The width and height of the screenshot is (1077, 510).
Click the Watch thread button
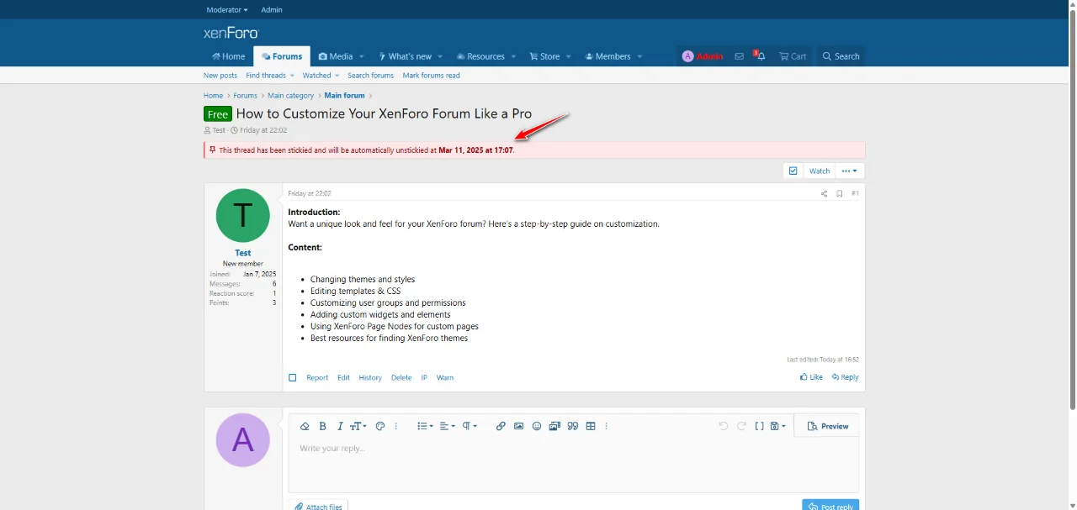819,171
